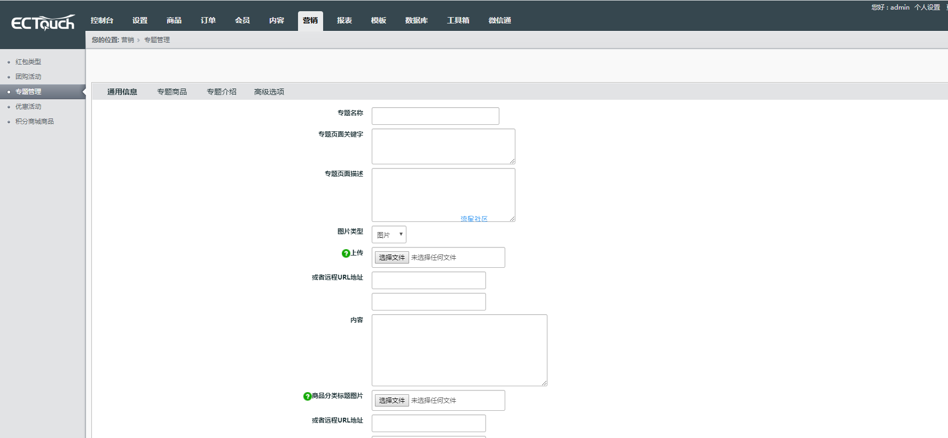Image resolution: width=948 pixels, height=438 pixels.
Task: Open the 报表 menu
Action: pyautogui.click(x=344, y=20)
